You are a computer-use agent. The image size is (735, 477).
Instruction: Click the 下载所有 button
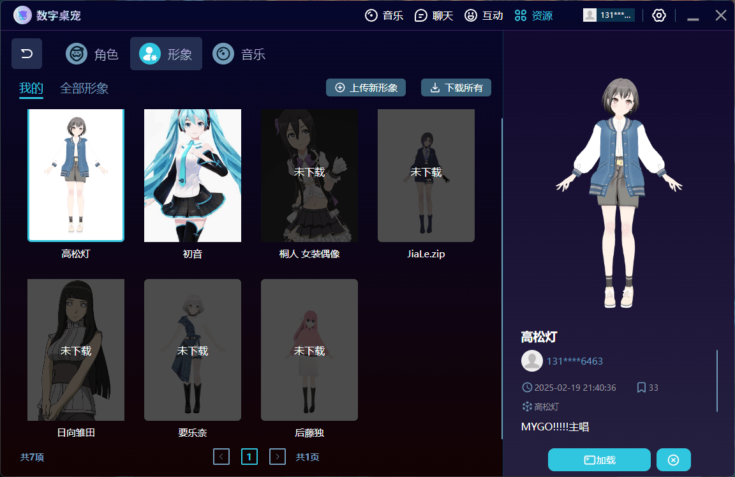click(x=456, y=88)
